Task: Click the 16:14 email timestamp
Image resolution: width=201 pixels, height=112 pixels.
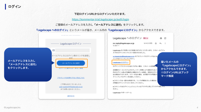Action: 148,43
